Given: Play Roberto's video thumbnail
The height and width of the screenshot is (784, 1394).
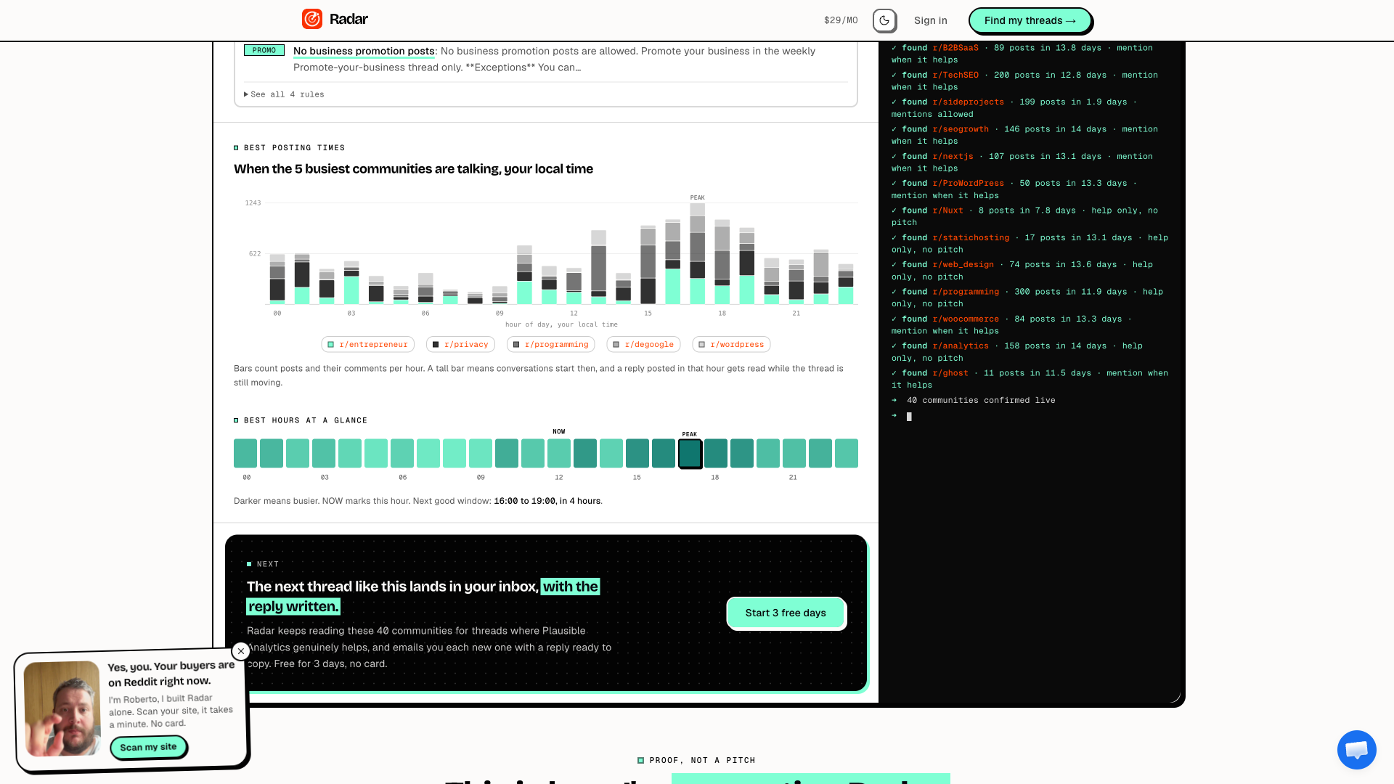Looking at the screenshot, I should click(62, 709).
